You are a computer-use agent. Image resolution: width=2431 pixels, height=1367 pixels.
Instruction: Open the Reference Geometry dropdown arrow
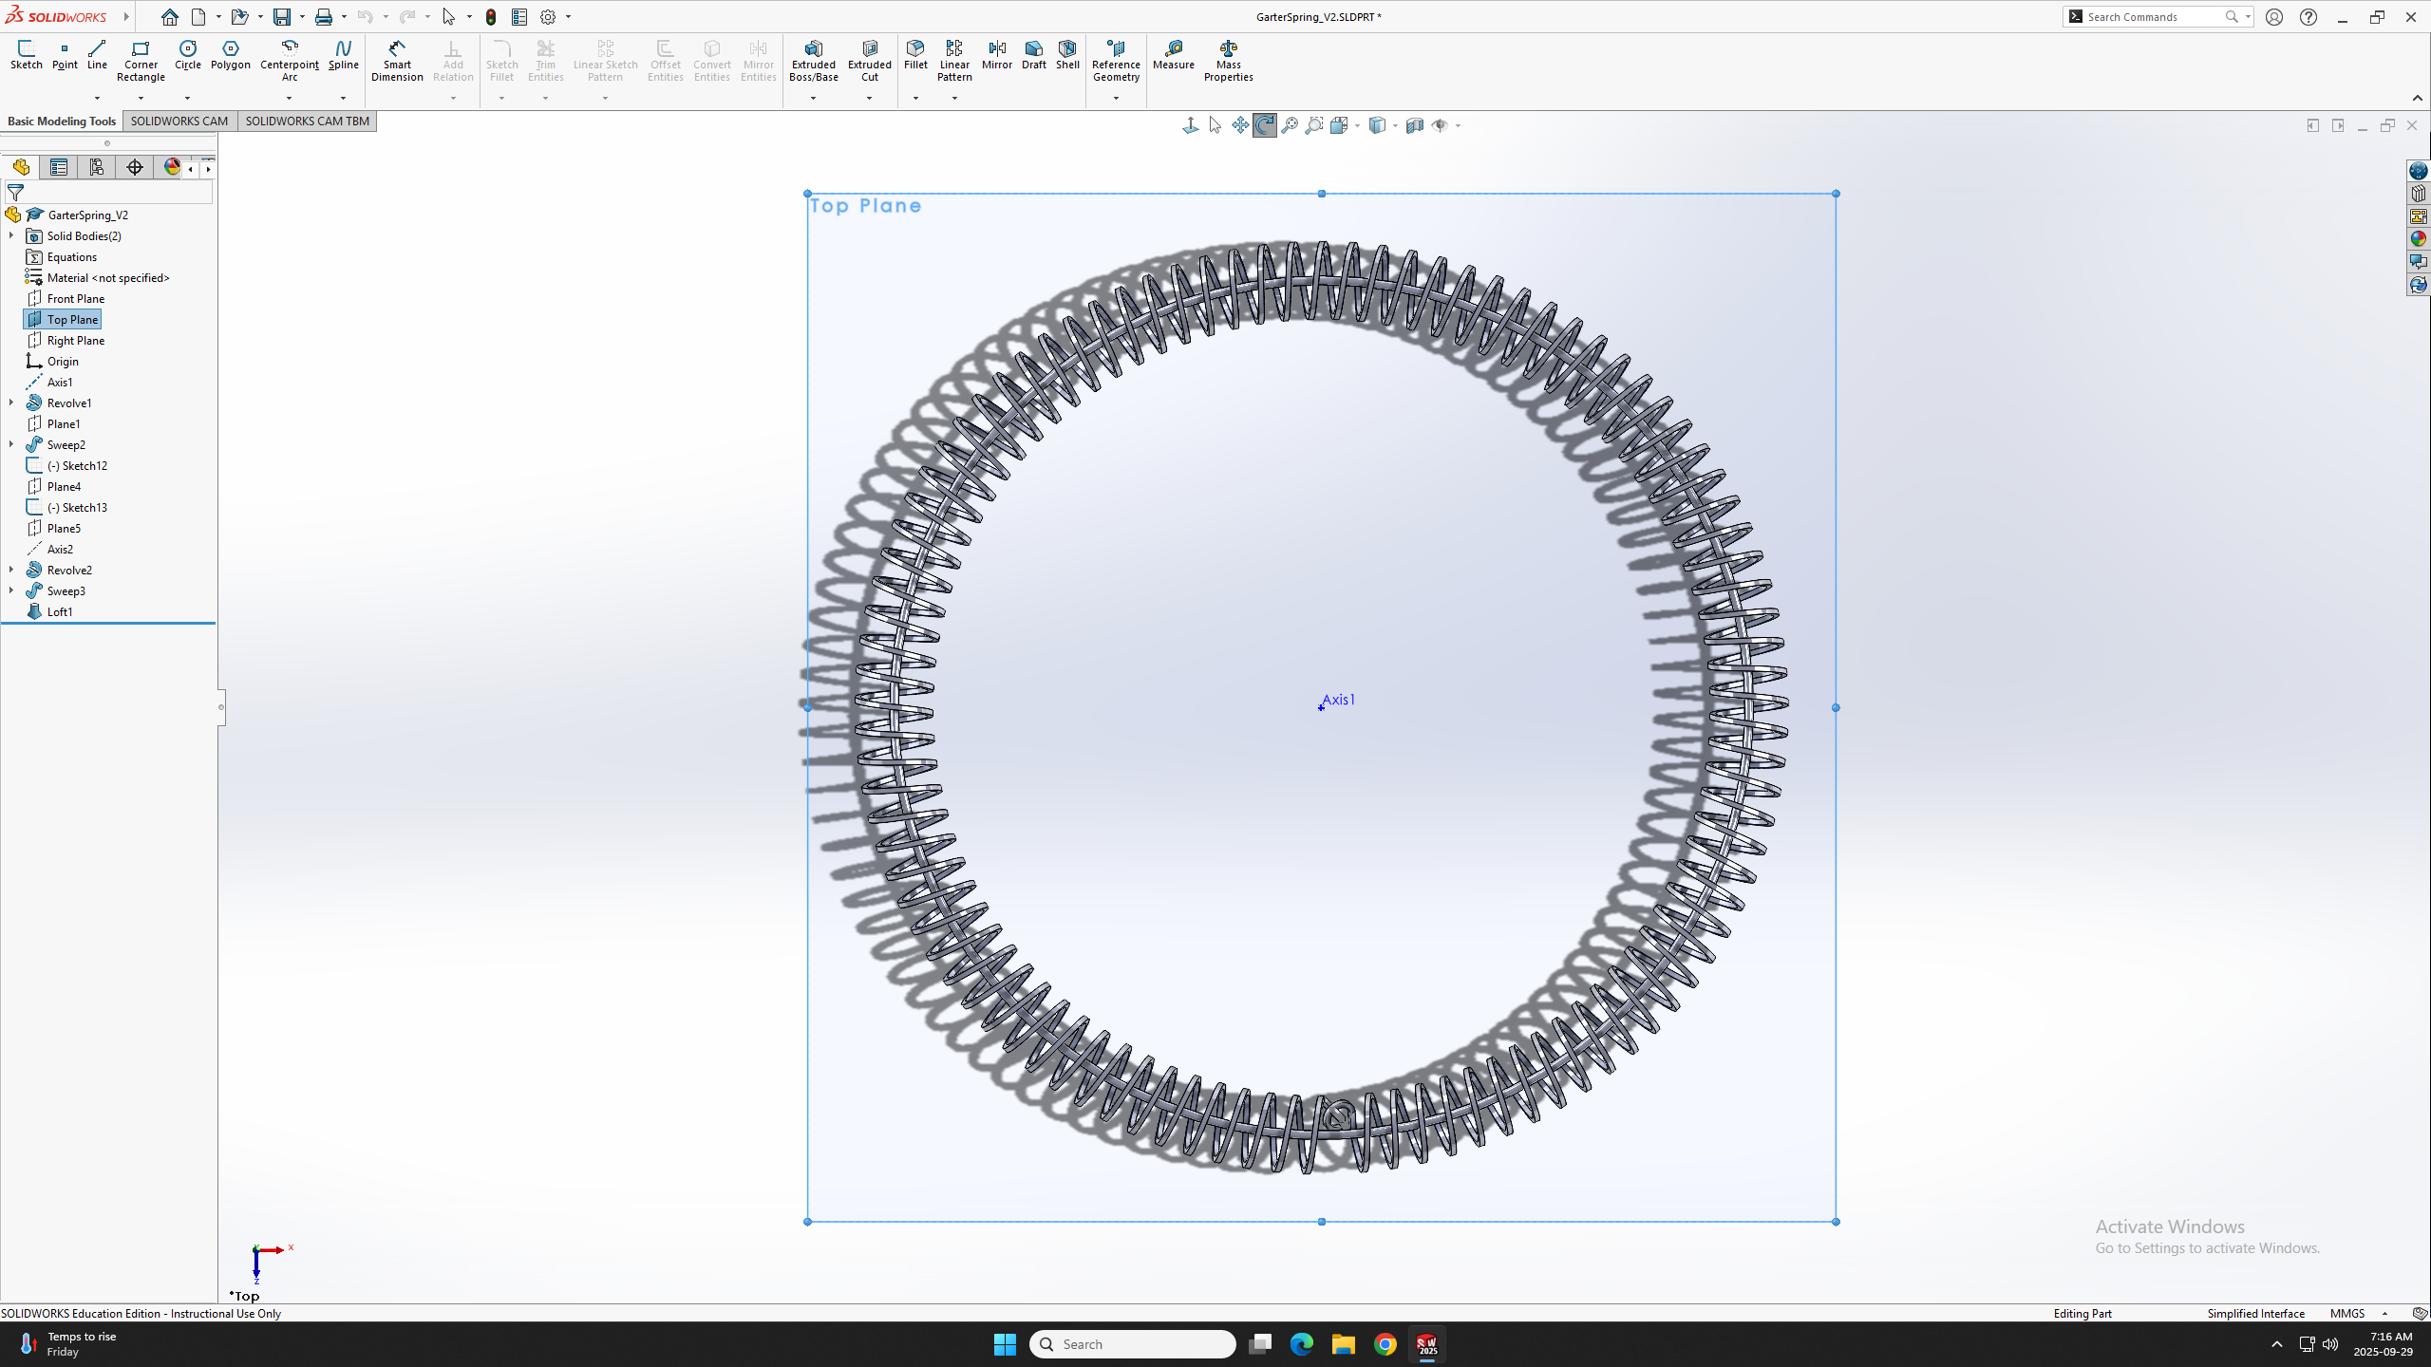tap(1116, 98)
